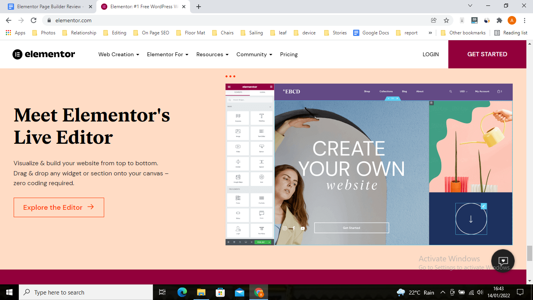Open the Google Docs bookmark

click(371, 33)
